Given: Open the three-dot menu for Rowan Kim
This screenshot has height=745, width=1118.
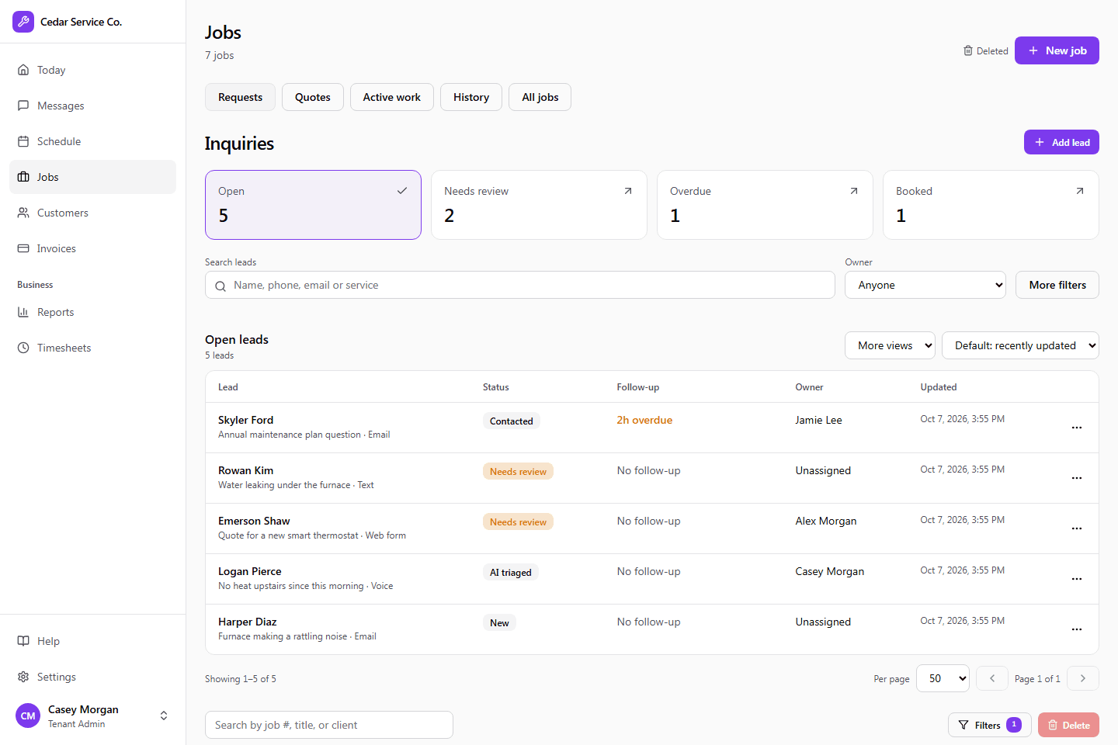Looking at the screenshot, I should (x=1077, y=478).
